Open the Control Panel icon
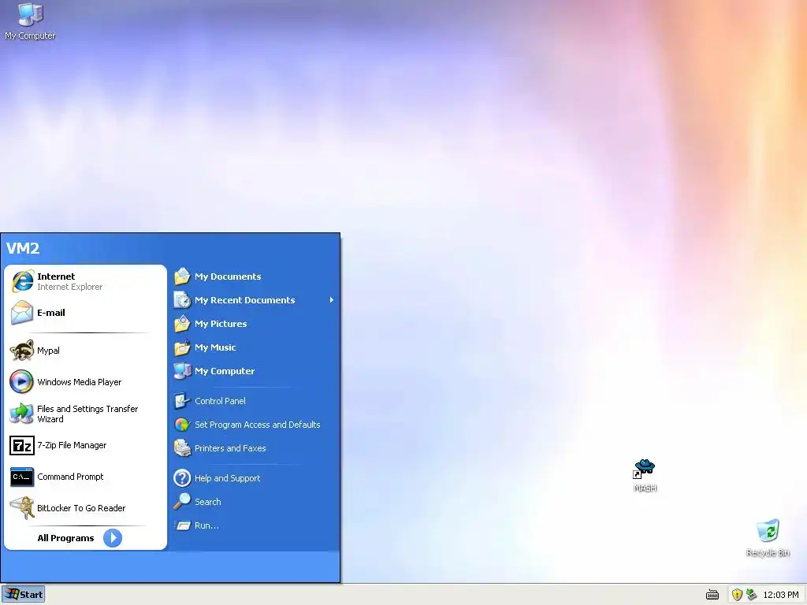The image size is (807, 605). [x=182, y=401]
